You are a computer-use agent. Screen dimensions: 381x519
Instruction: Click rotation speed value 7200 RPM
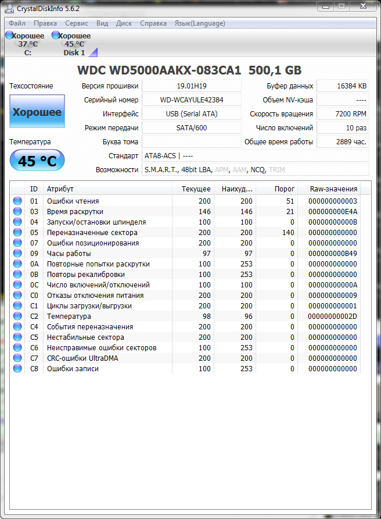coord(343,114)
